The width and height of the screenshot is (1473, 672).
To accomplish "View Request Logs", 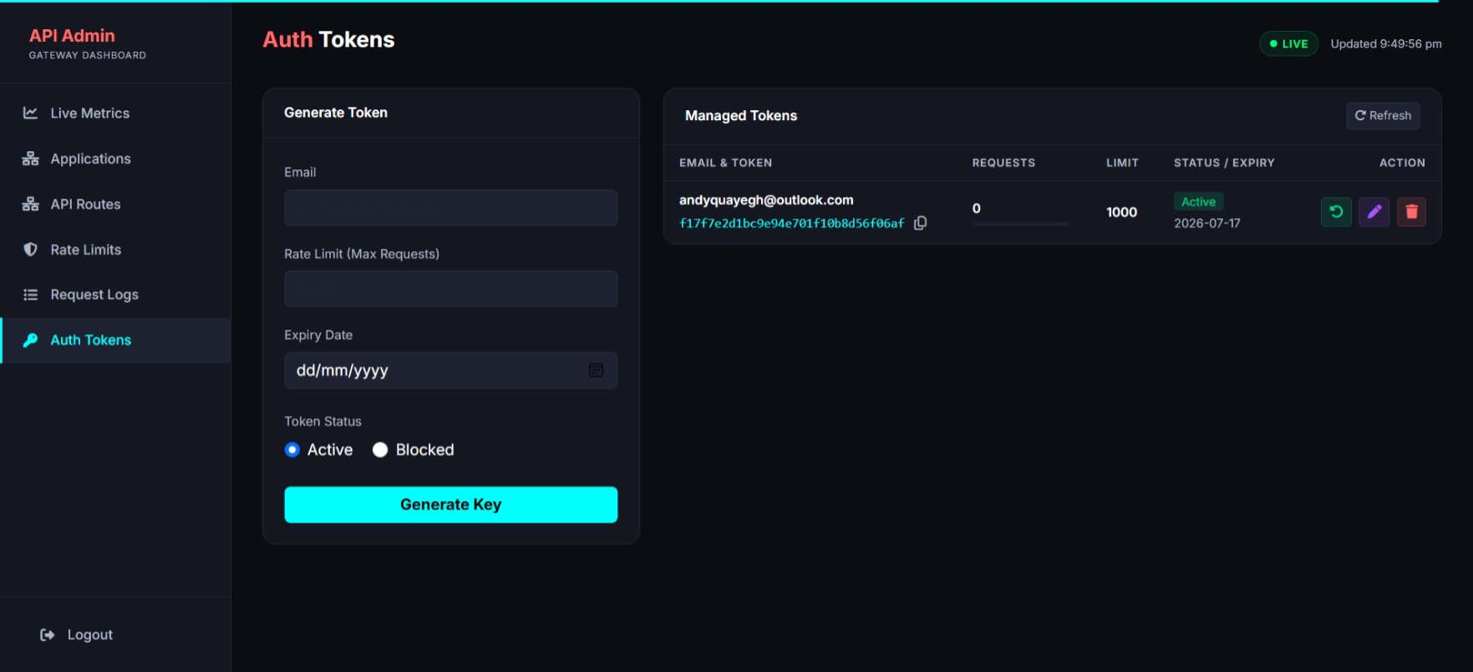I will pyautogui.click(x=115, y=295).
